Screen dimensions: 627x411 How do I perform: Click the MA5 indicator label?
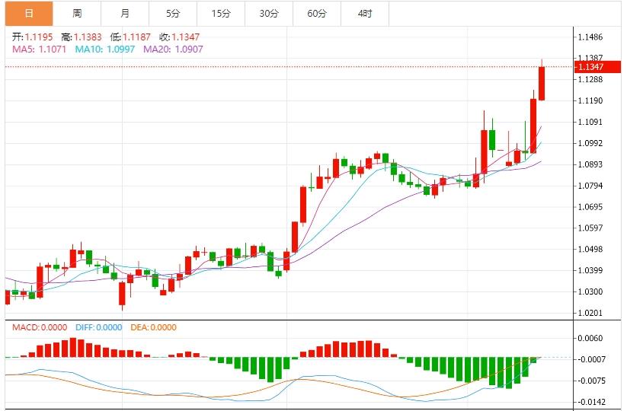tap(39, 49)
